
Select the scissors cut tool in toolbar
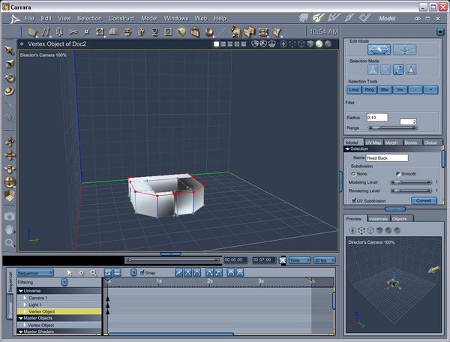coord(73,31)
